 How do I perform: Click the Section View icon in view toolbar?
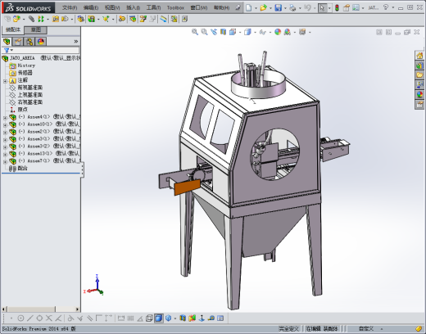pyautogui.click(x=224, y=32)
